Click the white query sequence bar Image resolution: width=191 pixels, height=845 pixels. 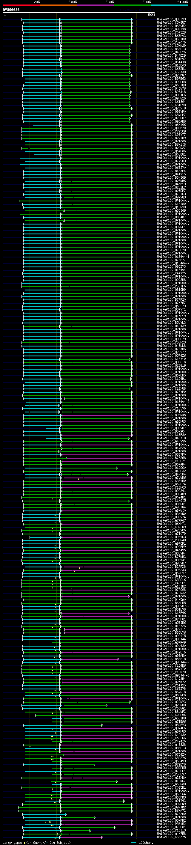click(79, 13)
